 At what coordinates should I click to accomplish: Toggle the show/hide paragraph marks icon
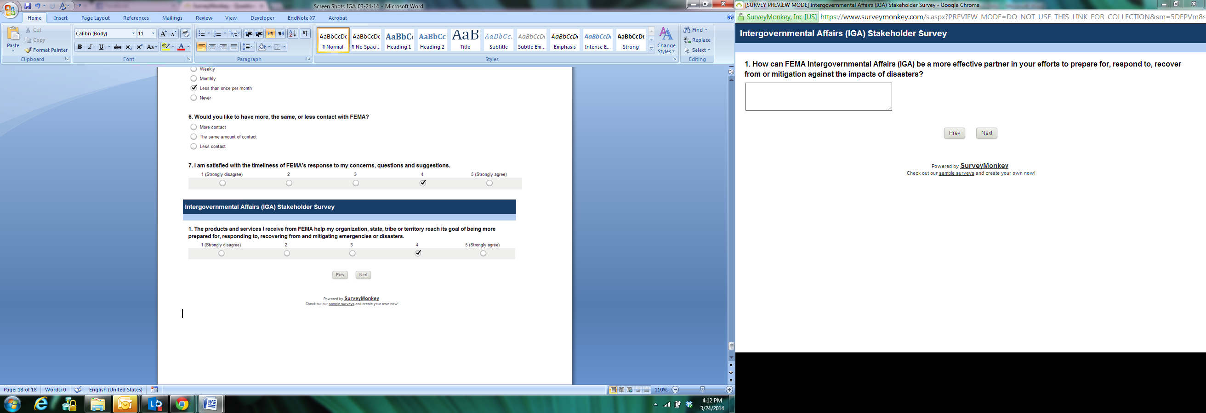click(305, 33)
